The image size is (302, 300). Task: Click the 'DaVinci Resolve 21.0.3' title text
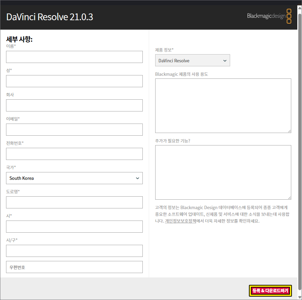tap(50, 17)
